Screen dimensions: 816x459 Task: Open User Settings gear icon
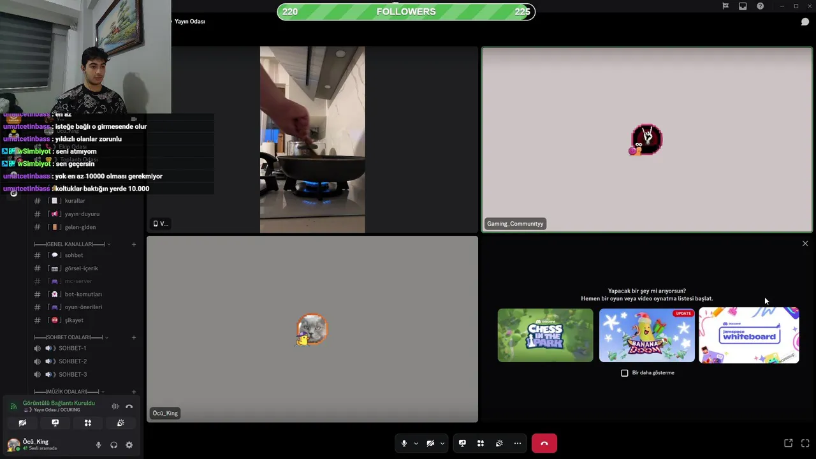[x=129, y=445]
